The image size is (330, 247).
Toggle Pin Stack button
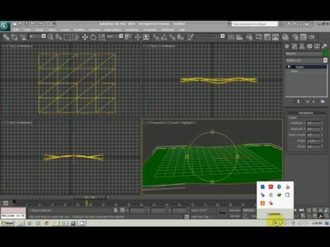coord(289,101)
